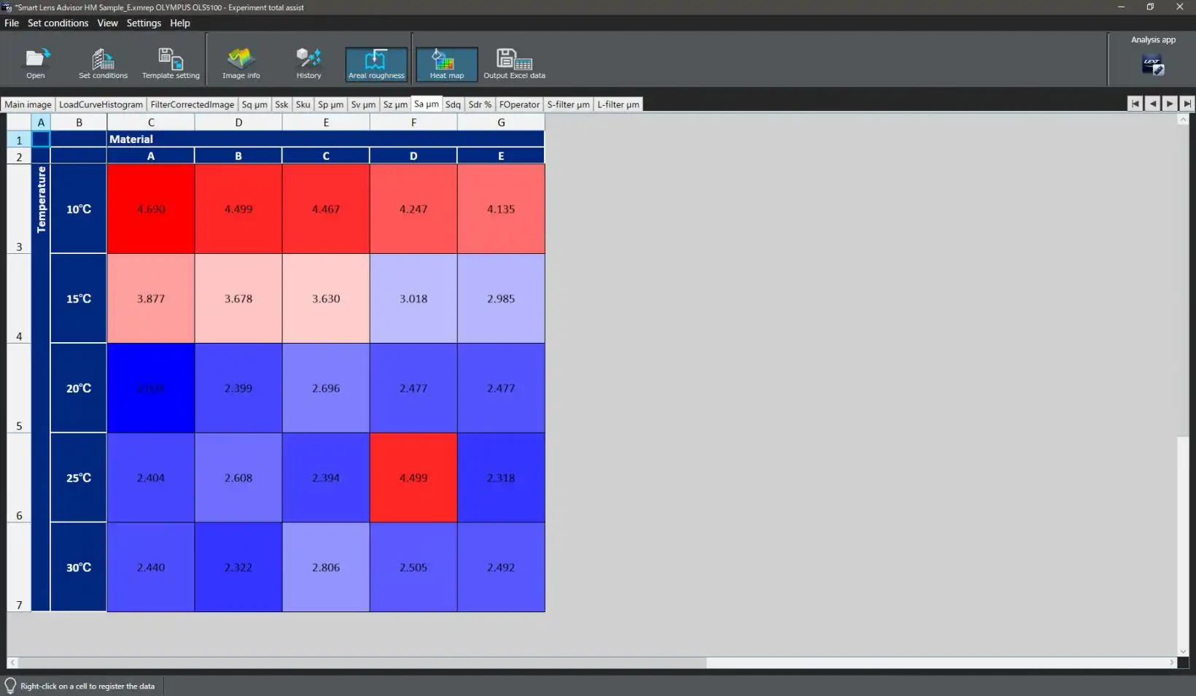
Task: Open a file with the Open icon
Action: click(x=36, y=63)
